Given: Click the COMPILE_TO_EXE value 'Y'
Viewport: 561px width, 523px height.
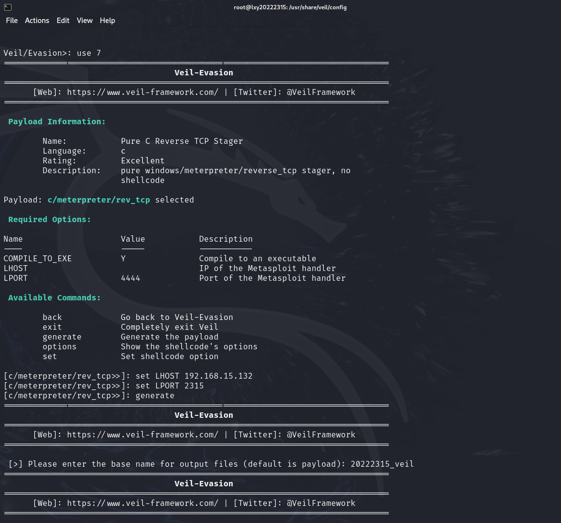Looking at the screenshot, I should pos(123,258).
